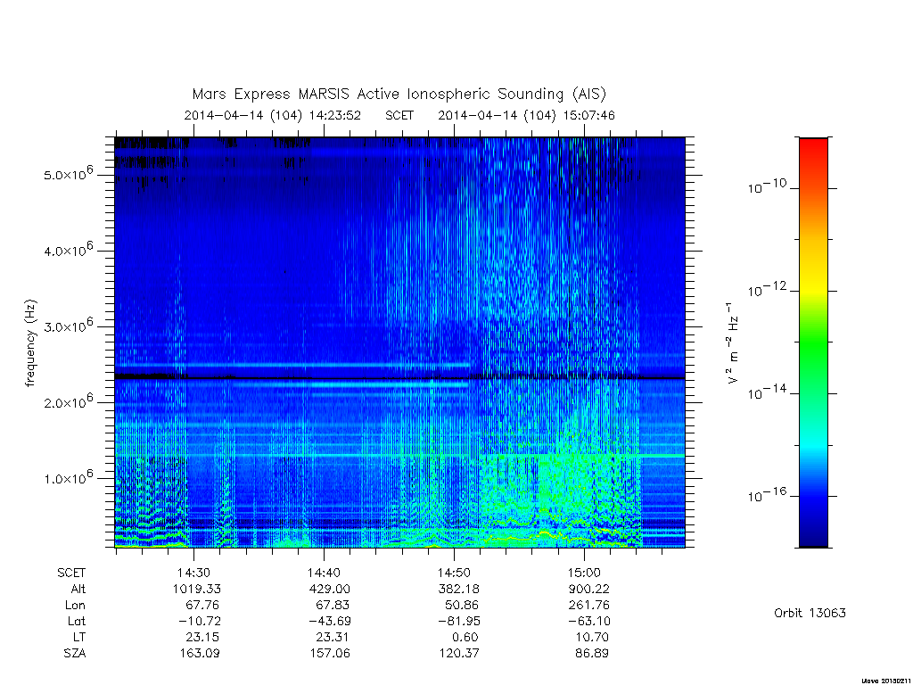913x685 pixels.
Task: Click the vertical 'frequency (Hz)' axis title
Action: coord(30,343)
